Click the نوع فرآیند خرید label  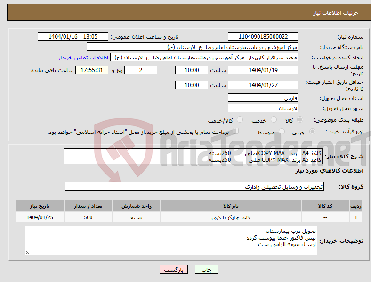tap(344, 132)
